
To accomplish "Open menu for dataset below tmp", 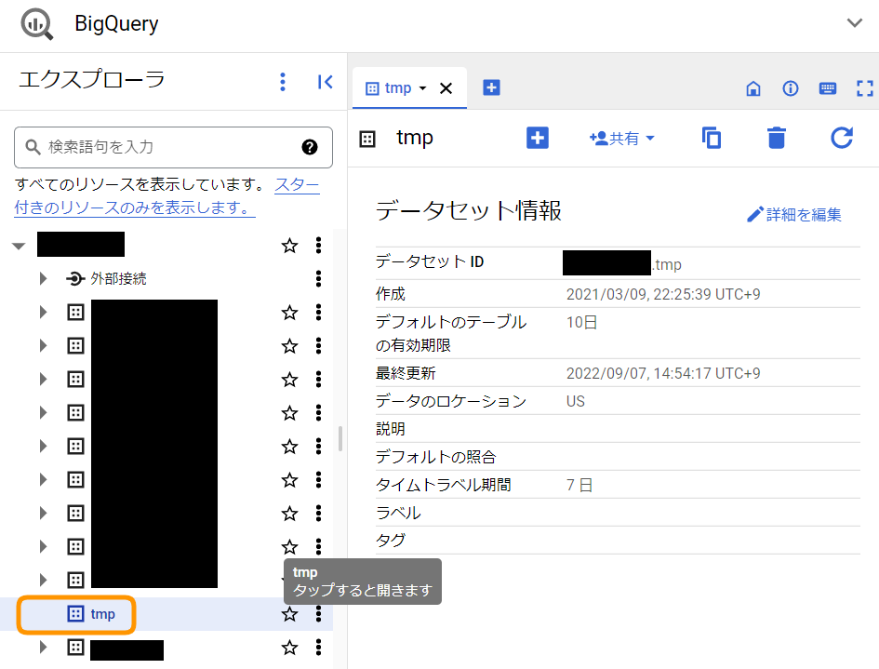I will 318,647.
